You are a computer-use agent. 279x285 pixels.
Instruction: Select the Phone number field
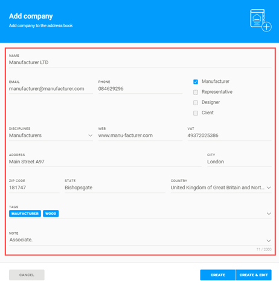point(140,89)
